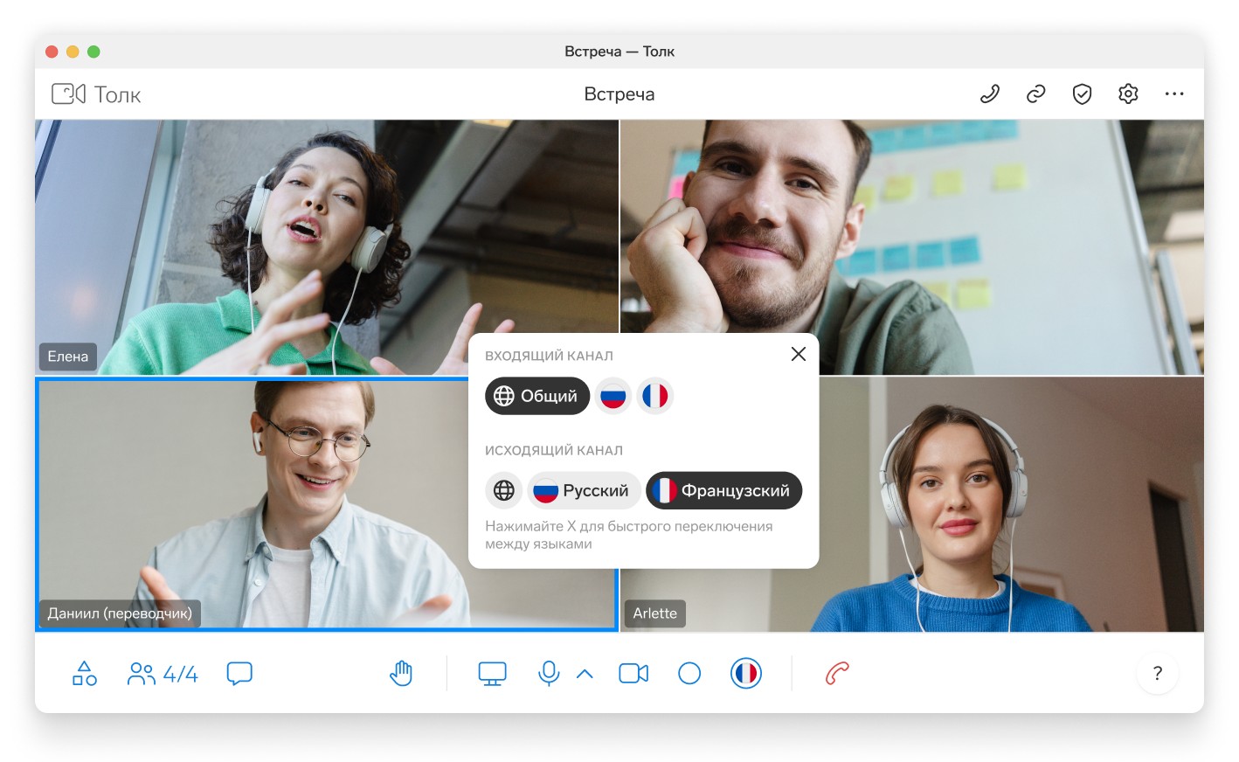Image resolution: width=1239 pixels, height=762 pixels.
Task: Maximize the window with green button
Action: click(93, 52)
